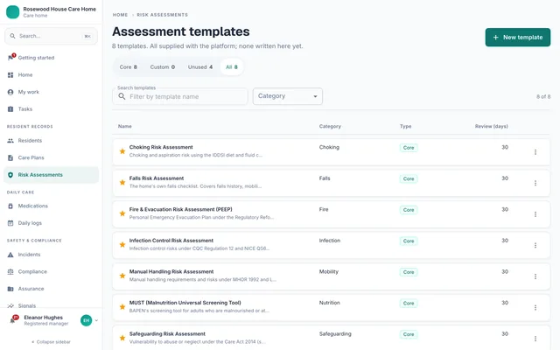This screenshot has height=350, width=560.
Task: Click the Signals icon in sidebar
Action: click(10, 305)
